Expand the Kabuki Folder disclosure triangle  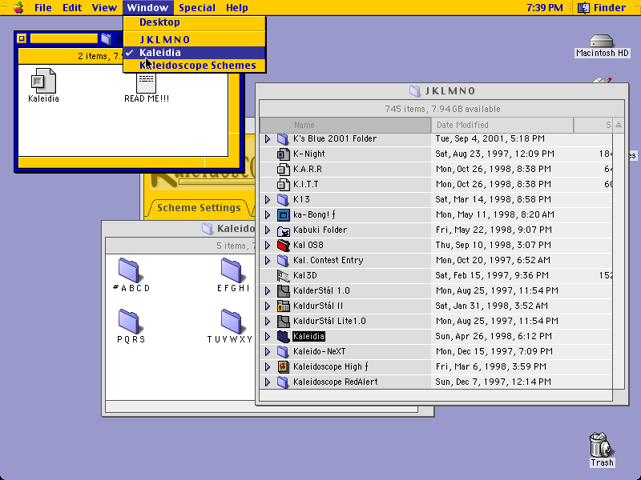tap(268, 230)
